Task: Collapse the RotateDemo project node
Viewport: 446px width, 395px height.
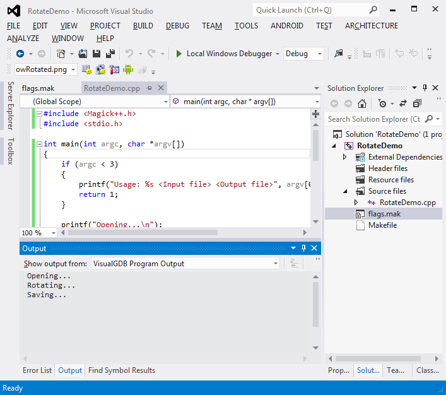Action: coord(334,146)
